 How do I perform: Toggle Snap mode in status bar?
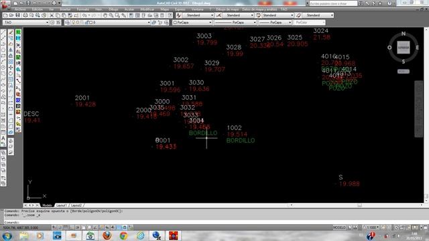pos(60,228)
